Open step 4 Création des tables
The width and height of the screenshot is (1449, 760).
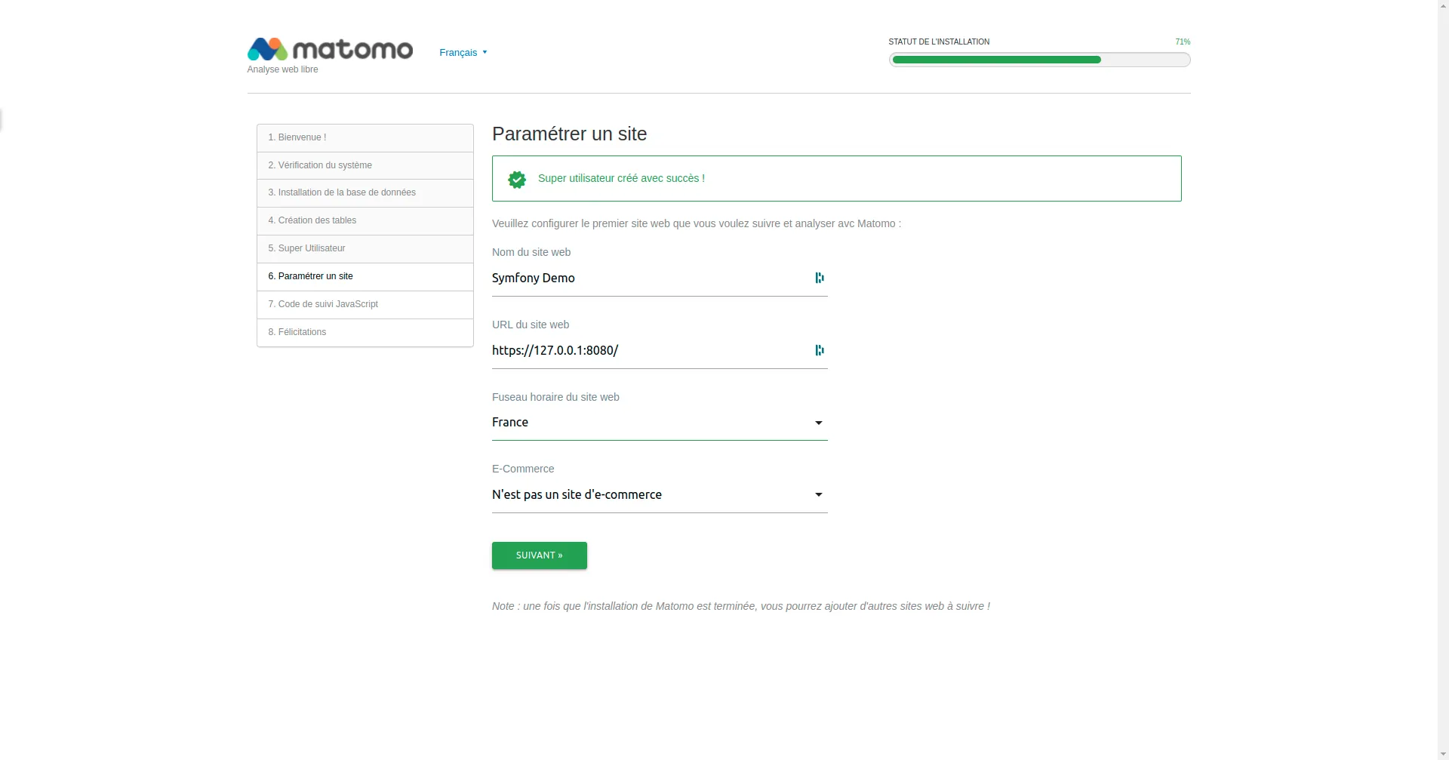coord(312,220)
